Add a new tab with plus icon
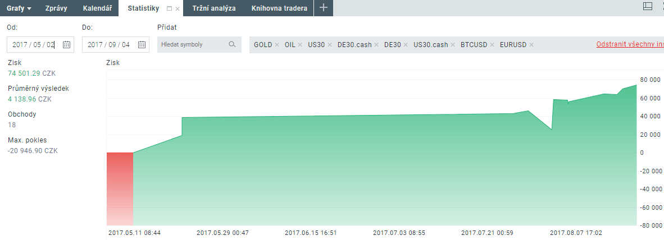 pyautogui.click(x=323, y=8)
